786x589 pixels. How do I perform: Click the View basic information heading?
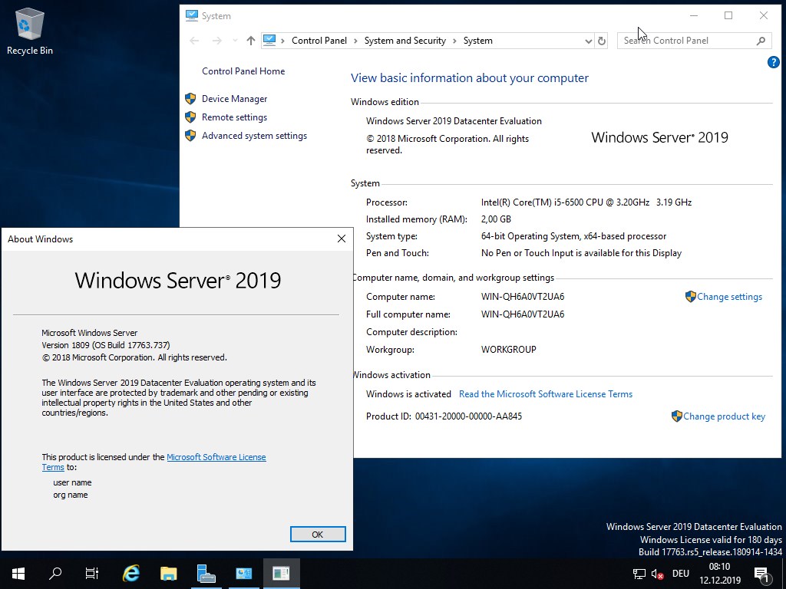[470, 78]
